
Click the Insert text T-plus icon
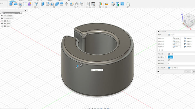tap(118, 4)
